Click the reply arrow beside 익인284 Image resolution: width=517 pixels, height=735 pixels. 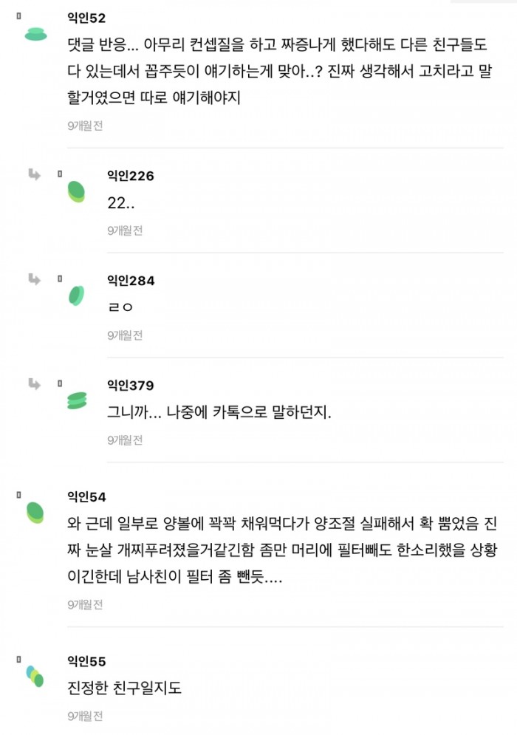click(x=34, y=279)
